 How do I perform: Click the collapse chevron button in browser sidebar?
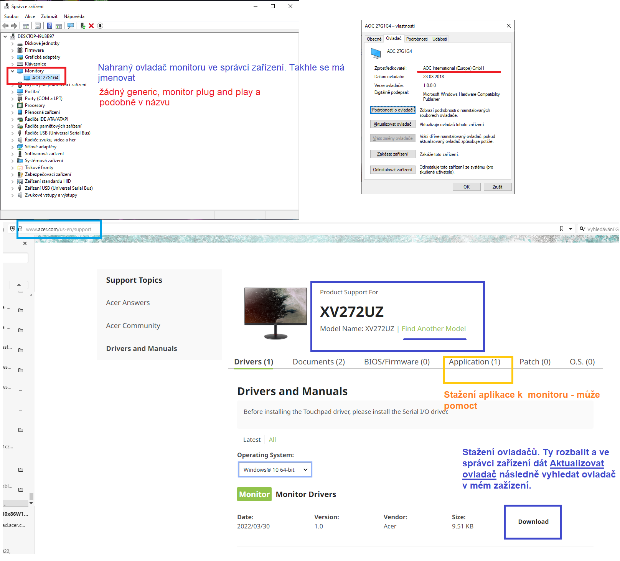coord(19,285)
